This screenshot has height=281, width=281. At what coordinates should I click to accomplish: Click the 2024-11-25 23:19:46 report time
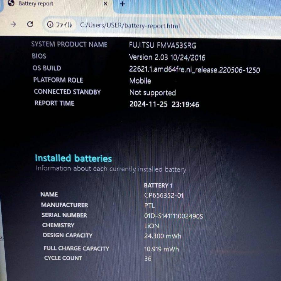click(164, 104)
